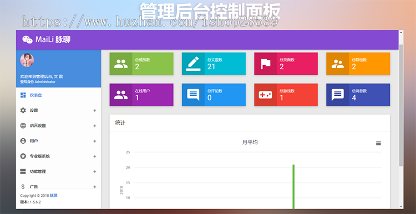416x214 pixels.
Task: Click the total members count 2
Action: tap(137, 67)
